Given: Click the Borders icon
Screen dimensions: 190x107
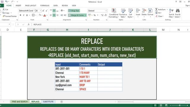Looking at the screenshot, I should click(33, 15).
